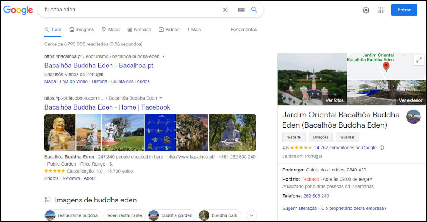Click the Jardim Oriental Bacalhôa Buddha Eden title

[341, 120]
